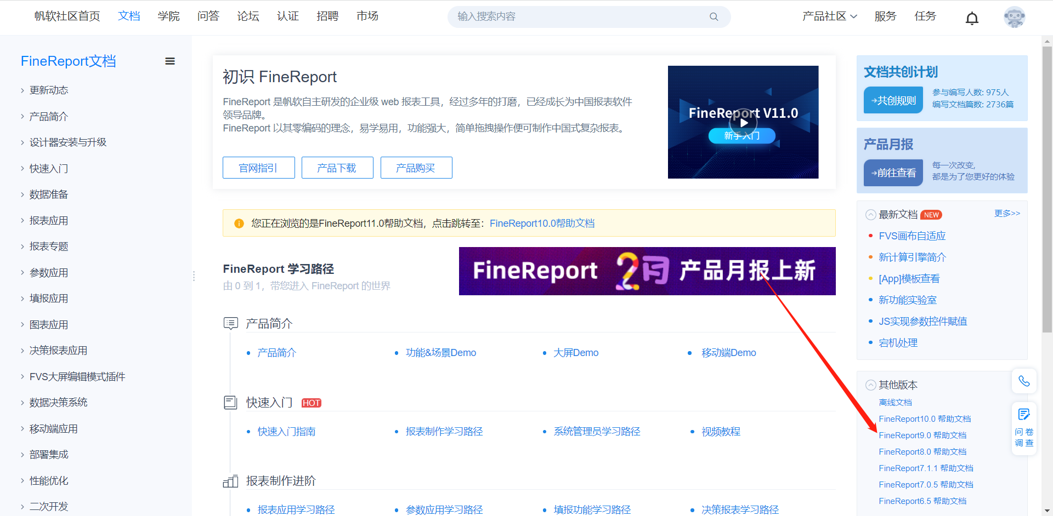Screen dimensions: 1053x516
Task: Click the sidebar resize handle dots
Action: point(194,276)
